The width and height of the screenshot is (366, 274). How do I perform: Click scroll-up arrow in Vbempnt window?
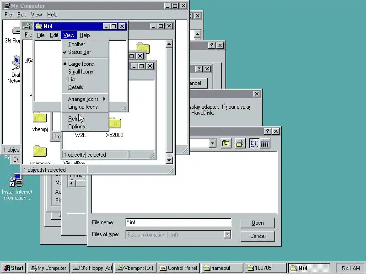point(169,44)
